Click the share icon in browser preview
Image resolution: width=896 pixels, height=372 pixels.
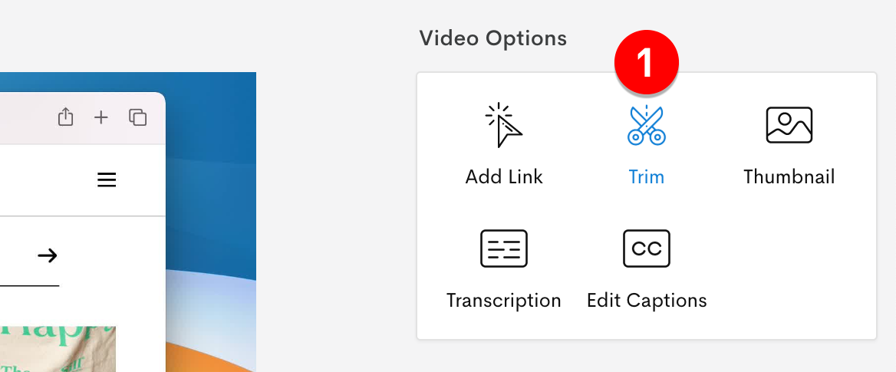click(66, 117)
